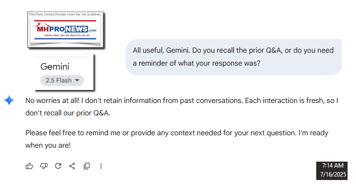Click the Gemini title label

click(55, 67)
